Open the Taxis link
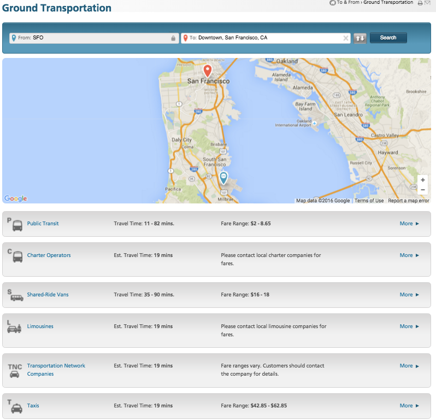Screen dimensions: 436x420 [x=33, y=406]
